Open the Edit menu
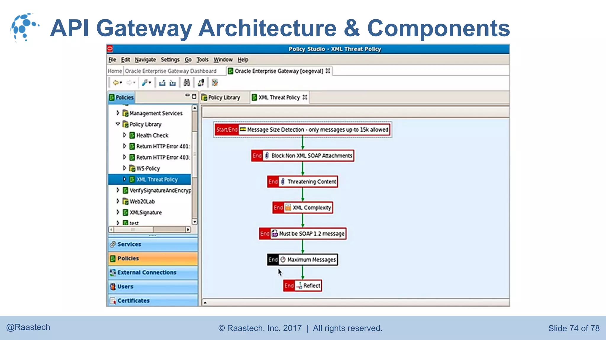This screenshot has height=340, width=606. tap(125, 60)
